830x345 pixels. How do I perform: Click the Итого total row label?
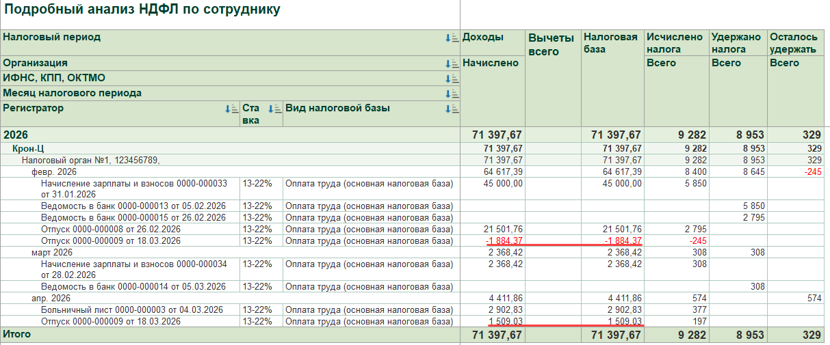17,334
